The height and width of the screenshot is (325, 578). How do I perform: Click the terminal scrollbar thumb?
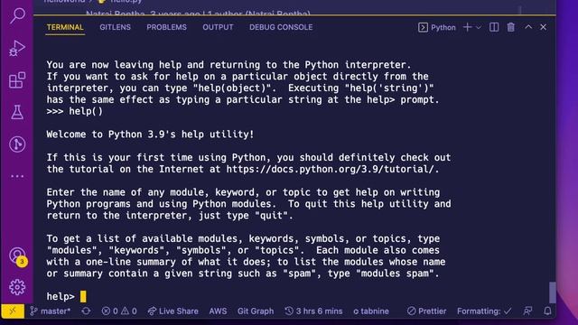(x=552, y=292)
